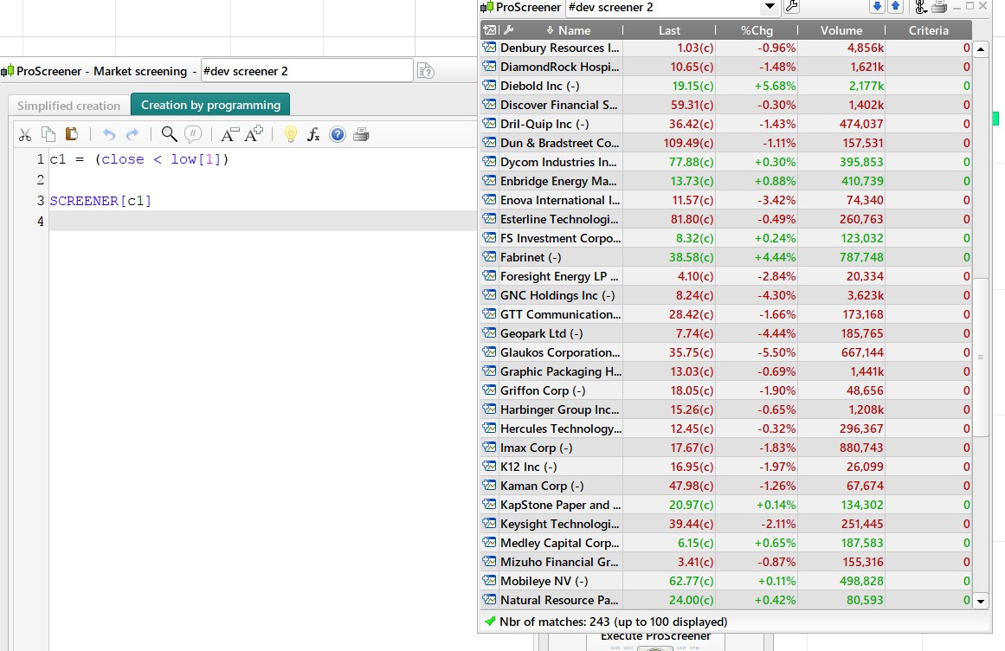Image resolution: width=1005 pixels, height=651 pixels.
Task: Select the Dun & Bradstreet Co... row
Action: (x=726, y=143)
